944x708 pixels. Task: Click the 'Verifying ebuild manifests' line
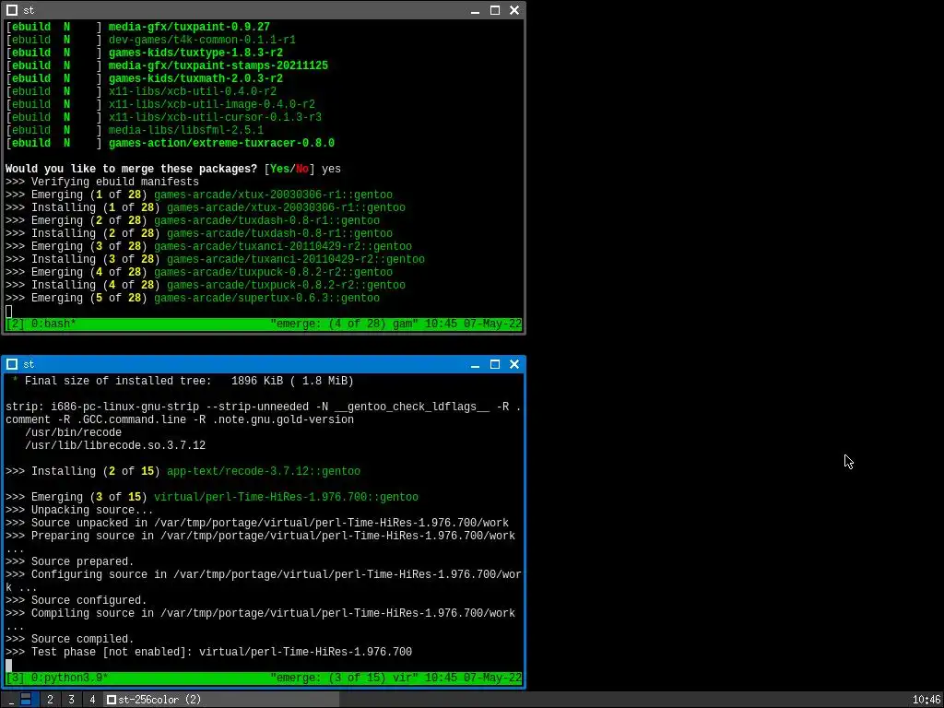102,182
